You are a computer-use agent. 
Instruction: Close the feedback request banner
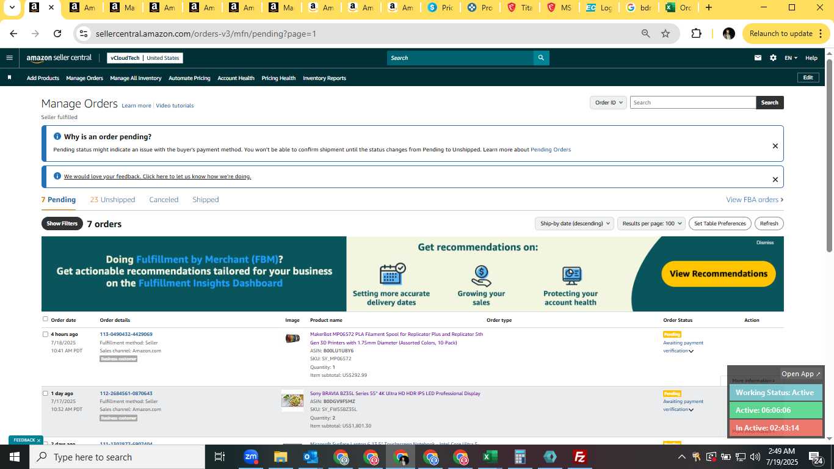775,180
